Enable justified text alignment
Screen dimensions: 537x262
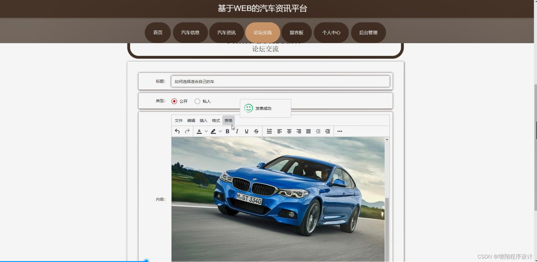pyautogui.click(x=308, y=131)
